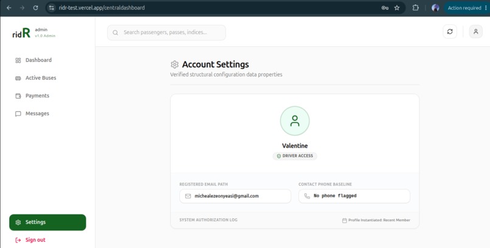This screenshot has height=248, width=490.
Task: Click REGISTERED EMAIL PATH label
Action: pyautogui.click(x=204, y=184)
